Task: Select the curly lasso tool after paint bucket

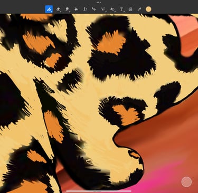Action: tap(85, 9)
